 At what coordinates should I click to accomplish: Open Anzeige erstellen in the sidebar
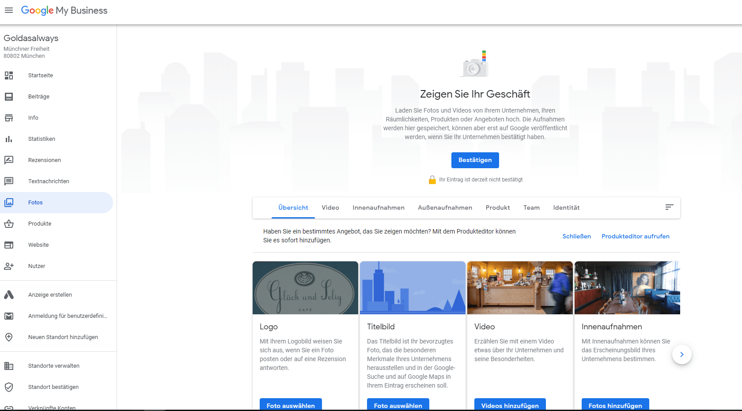pos(57,295)
